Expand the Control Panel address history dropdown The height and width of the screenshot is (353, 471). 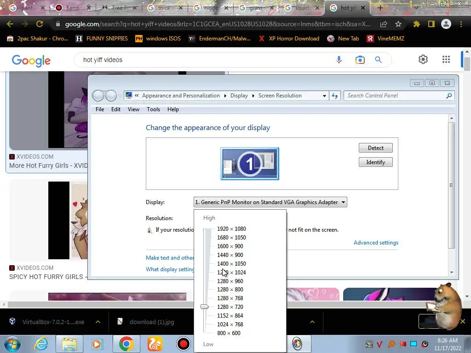tap(324, 96)
